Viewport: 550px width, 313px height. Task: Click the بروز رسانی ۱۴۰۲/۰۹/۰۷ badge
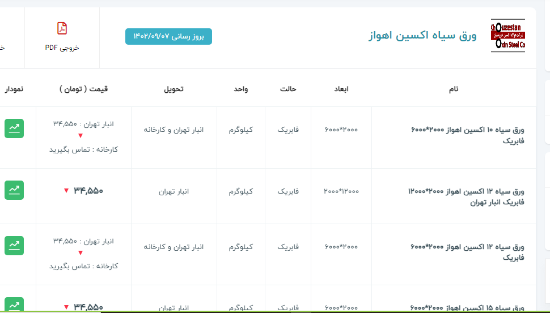[168, 36]
